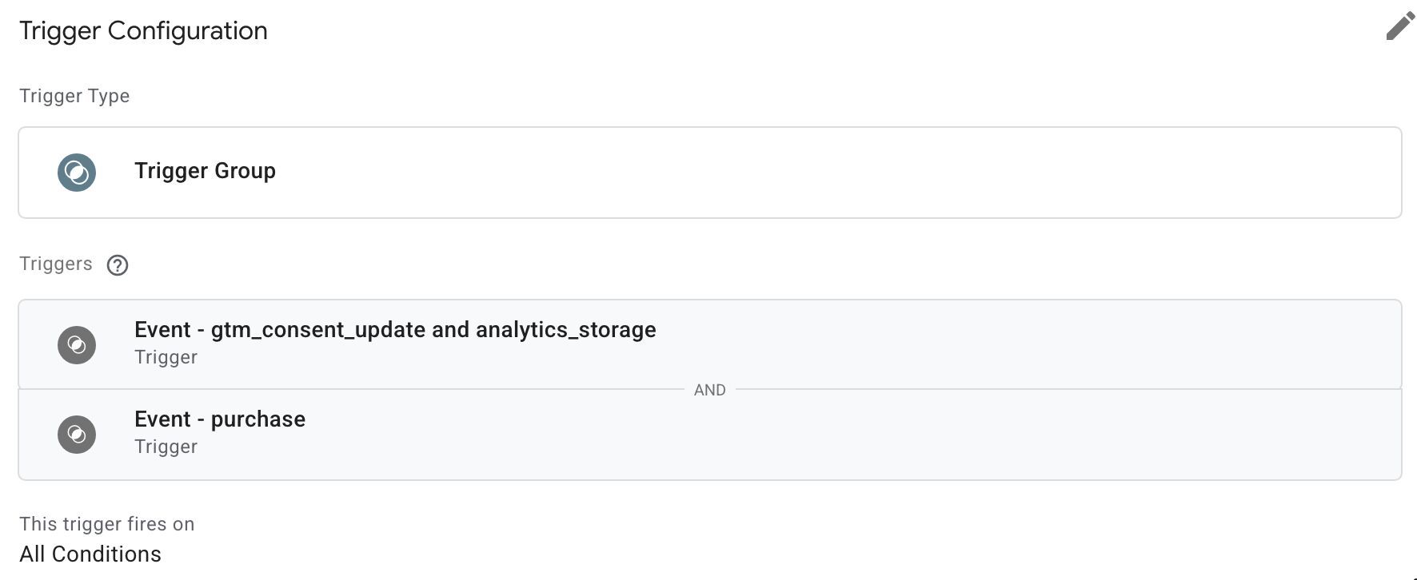The width and height of the screenshot is (1417, 580).
Task: Click the All Conditions value
Action: tap(90, 554)
